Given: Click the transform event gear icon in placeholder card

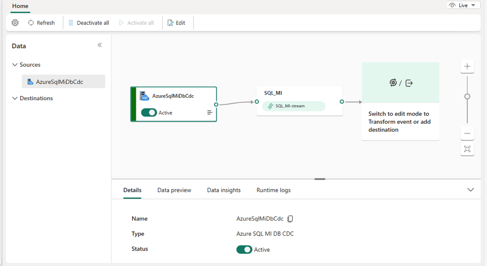Looking at the screenshot, I should tap(393, 82).
